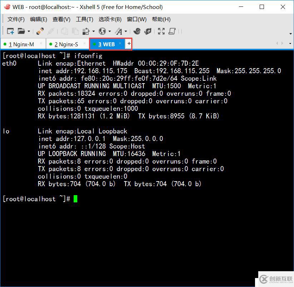Image resolution: width=294 pixels, height=287 pixels.
Task: Open the font icon's dropdown arrow
Action: pos(126,31)
